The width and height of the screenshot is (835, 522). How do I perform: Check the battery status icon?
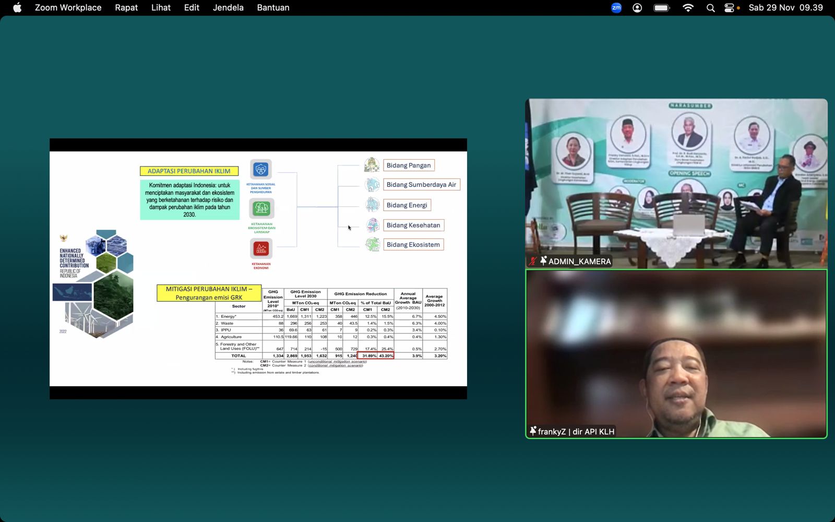(661, 8)
